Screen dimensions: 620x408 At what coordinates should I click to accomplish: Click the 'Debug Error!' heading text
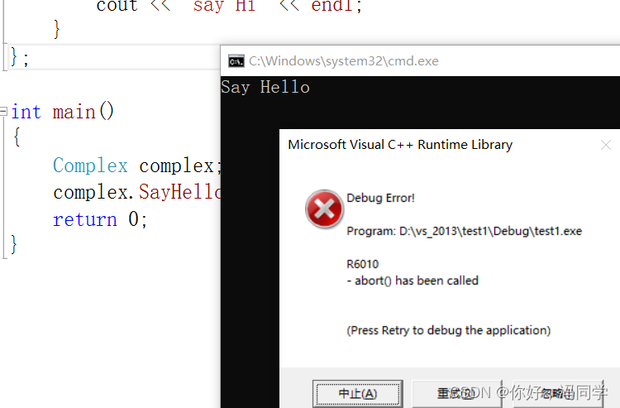380,198
